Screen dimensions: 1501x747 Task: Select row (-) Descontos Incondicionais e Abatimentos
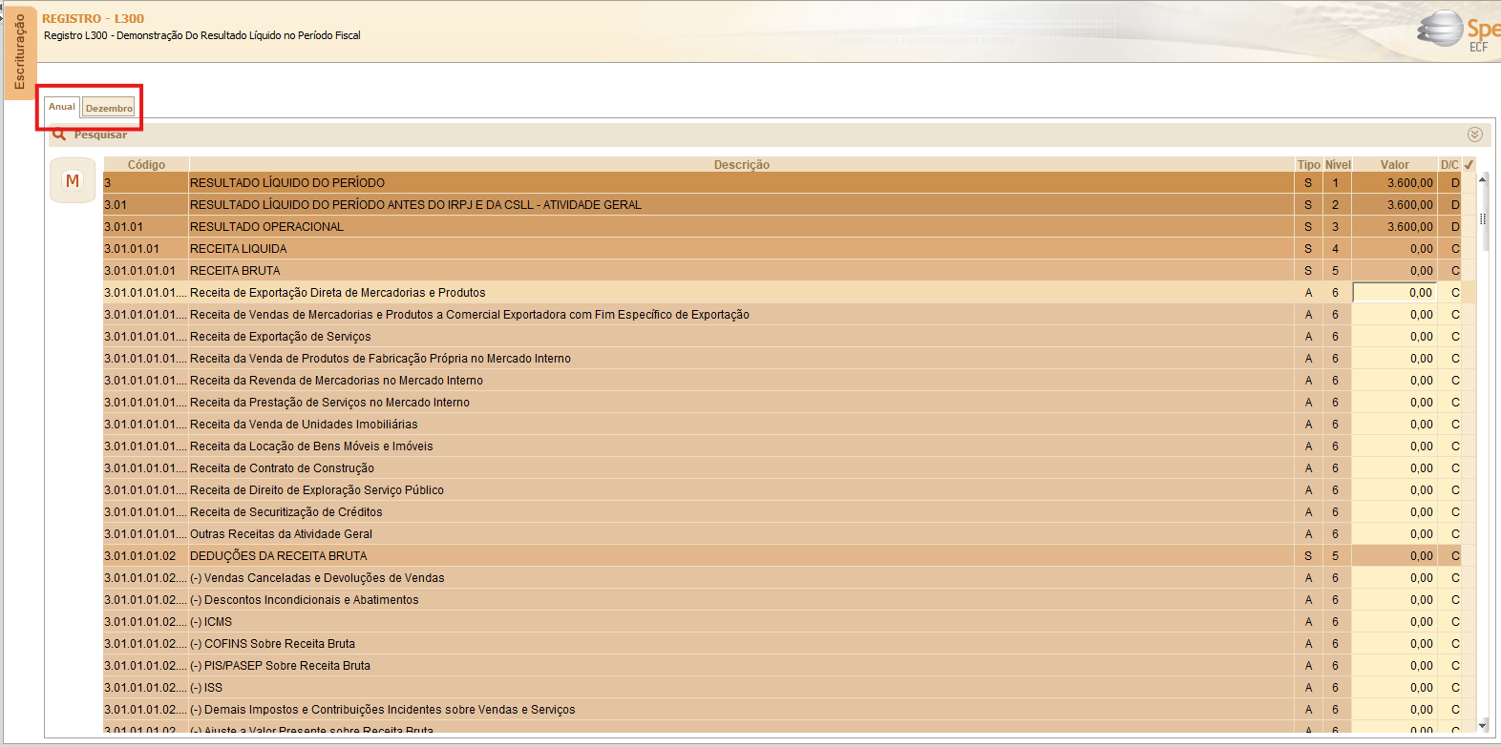tap(789, 599)
